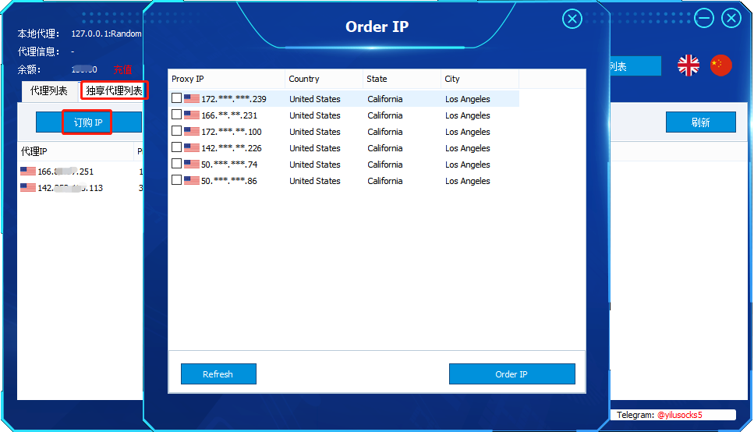Viewport: 754px width, 432px height.
Task: Close the Order IP dialog
Action: pyautogui.click(x=572, y=19)
